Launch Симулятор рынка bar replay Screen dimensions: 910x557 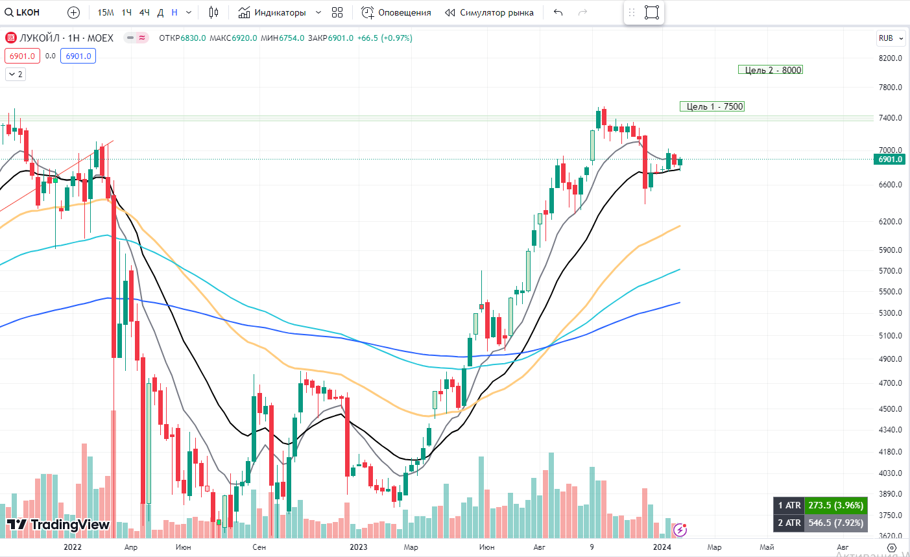click(490, 12)
